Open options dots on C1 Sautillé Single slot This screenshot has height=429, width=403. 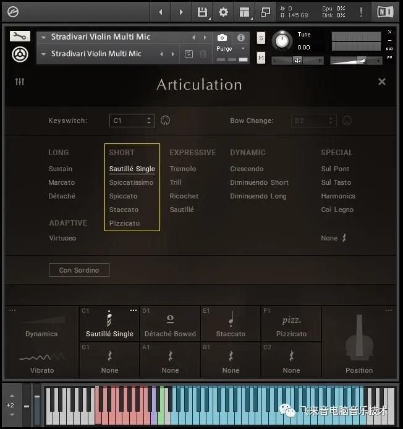[134, 310]
